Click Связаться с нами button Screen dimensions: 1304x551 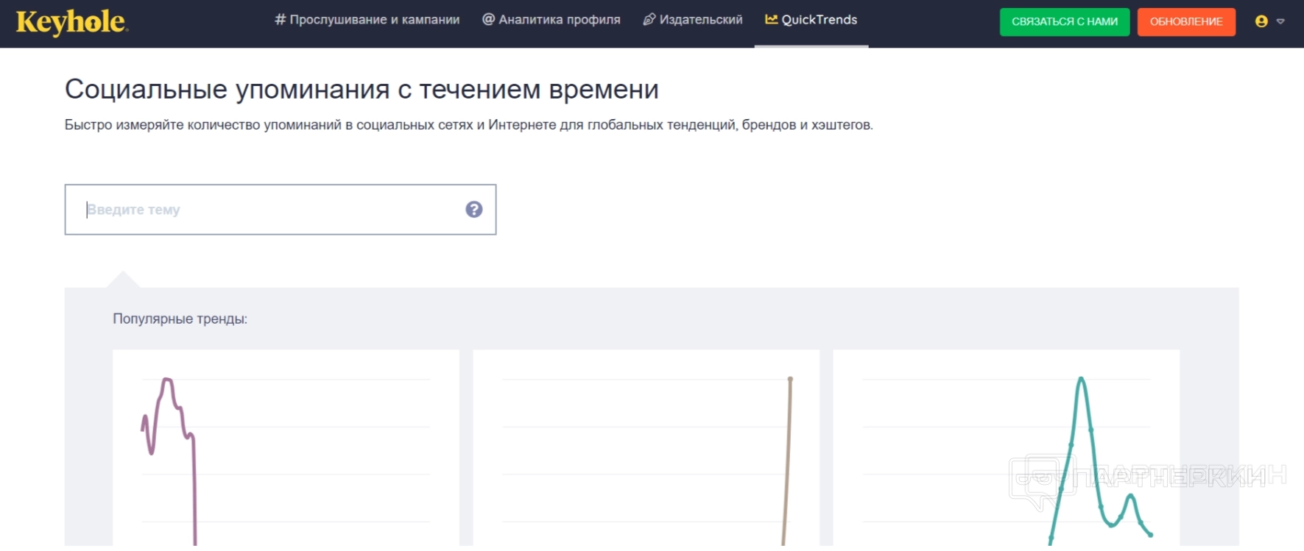coord(1065,22)
